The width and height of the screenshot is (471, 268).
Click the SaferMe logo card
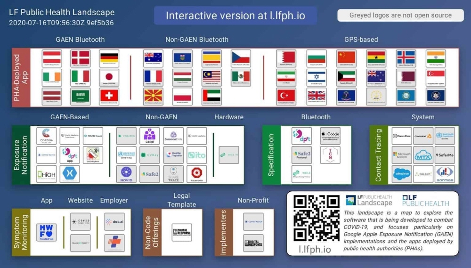(x=445, y=155)
